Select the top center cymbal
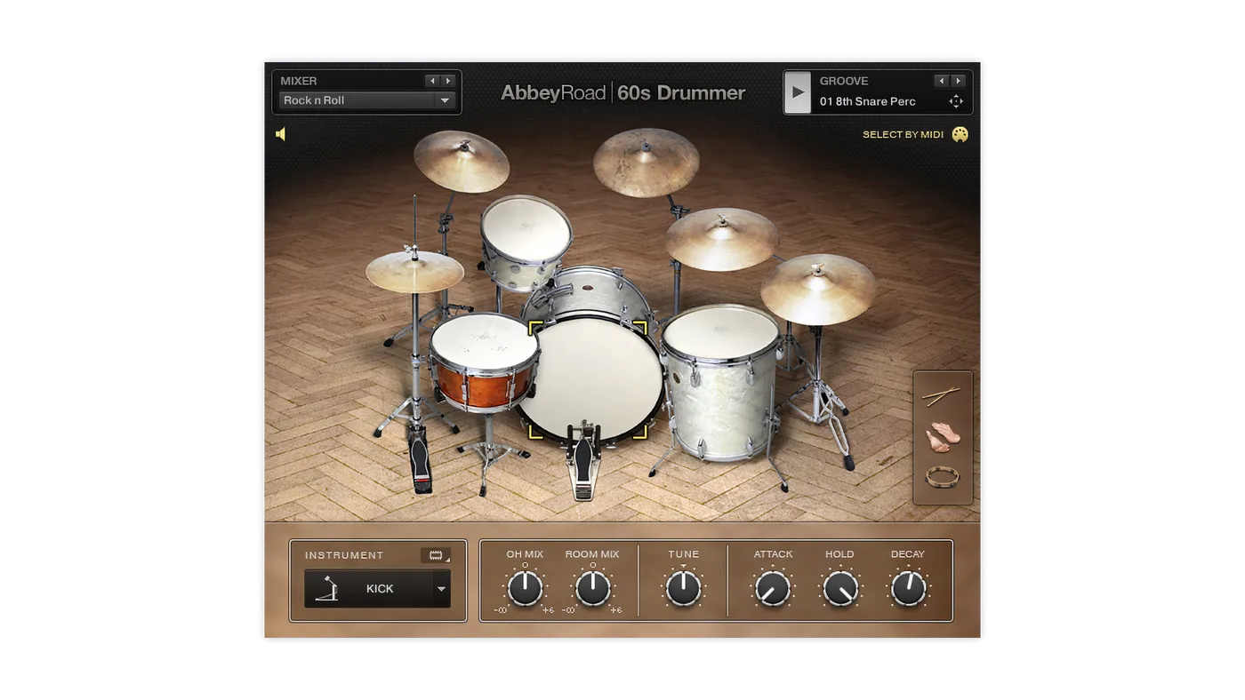Image resolution: width=1245 pixels, height=700 pixels. pyautogui.click(x=647, y=163)
